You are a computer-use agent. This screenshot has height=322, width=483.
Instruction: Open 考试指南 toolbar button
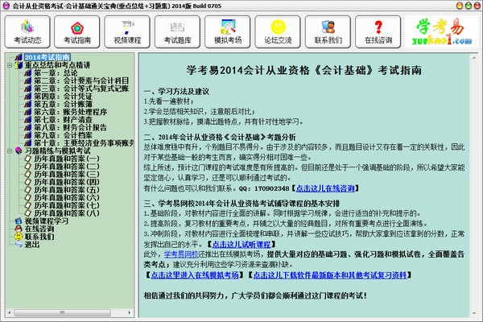pyautogui.click(x=77, y=32)
